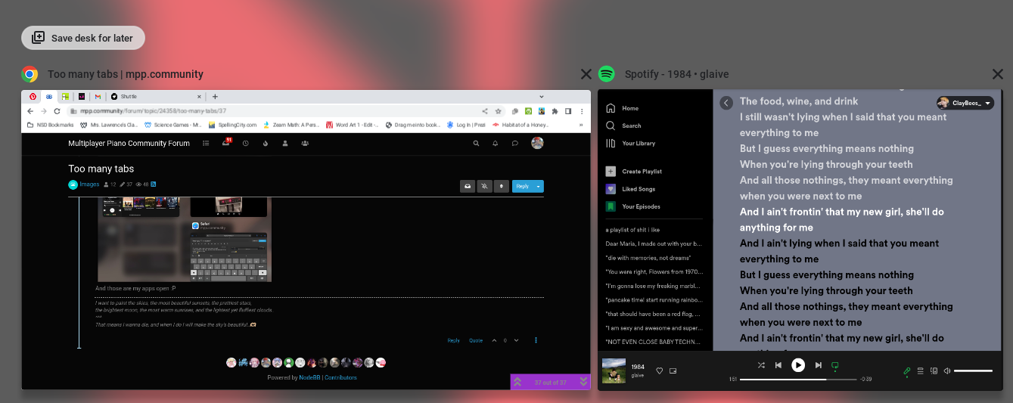Seek on the Spotify song progress bar

tap(798, 379)
